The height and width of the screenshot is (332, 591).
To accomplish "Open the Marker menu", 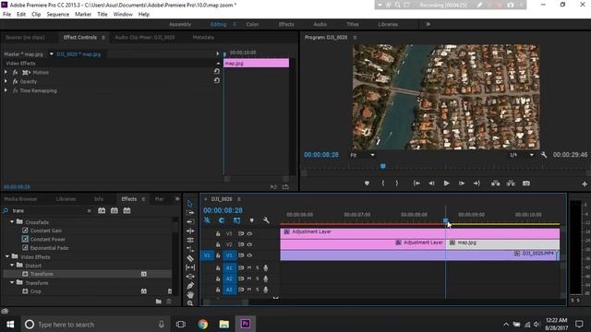I will (83, 15).
